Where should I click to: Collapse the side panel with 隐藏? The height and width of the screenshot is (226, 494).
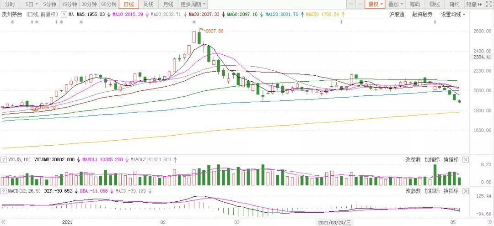tap(474, 5)
